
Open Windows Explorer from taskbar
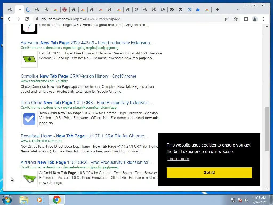click(24, 200)
